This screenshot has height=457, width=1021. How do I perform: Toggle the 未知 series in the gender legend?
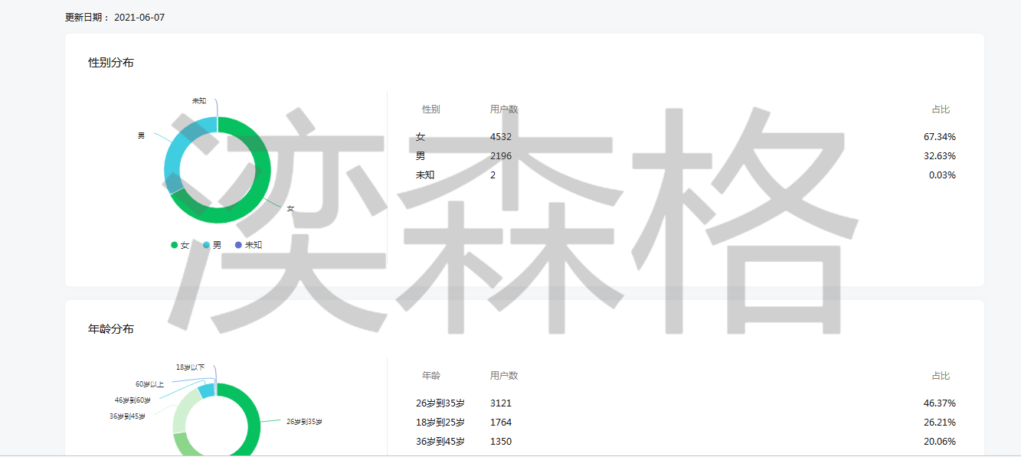[x=253, y=245]
